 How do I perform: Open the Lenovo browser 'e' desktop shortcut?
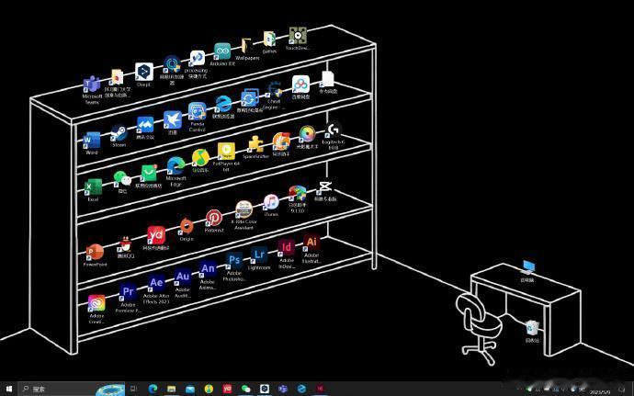pos(223,104)
